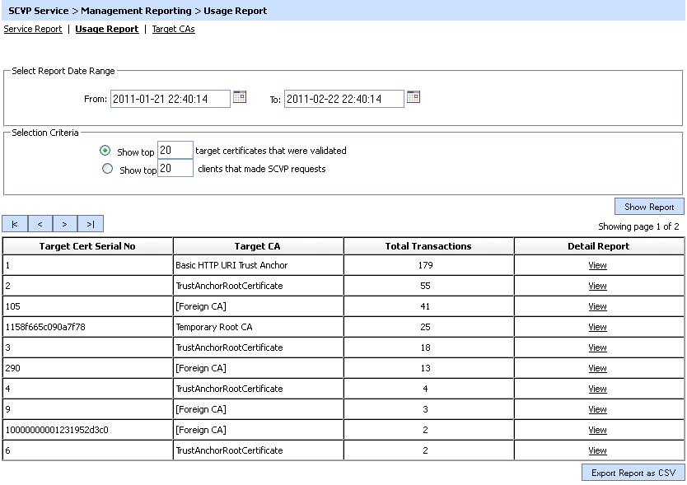The width and height of the screenshot is (687, 485).
Task: Select the top target certificates radio option
Action: click(x=105, y=151)
